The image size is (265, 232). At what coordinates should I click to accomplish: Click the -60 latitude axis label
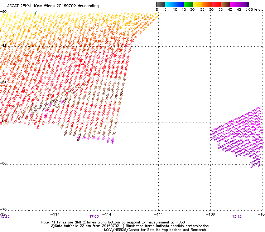[3, 12]
